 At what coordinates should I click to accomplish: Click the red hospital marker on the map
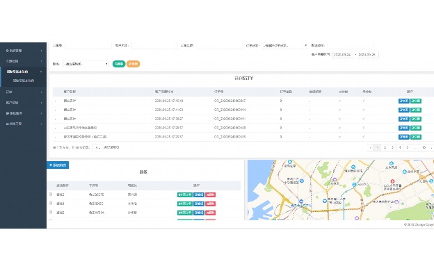pos(392,181)
